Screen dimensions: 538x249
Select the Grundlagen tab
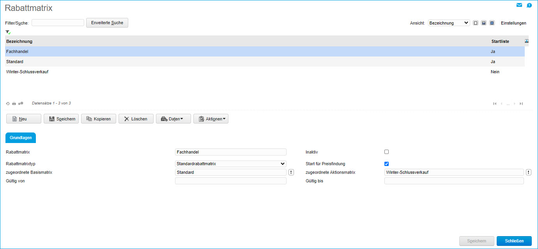coord(20,138)
